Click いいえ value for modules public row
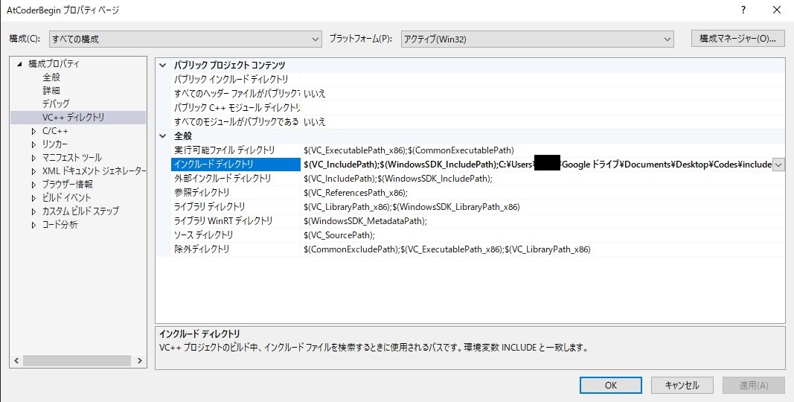 click(x=315, y=122)
